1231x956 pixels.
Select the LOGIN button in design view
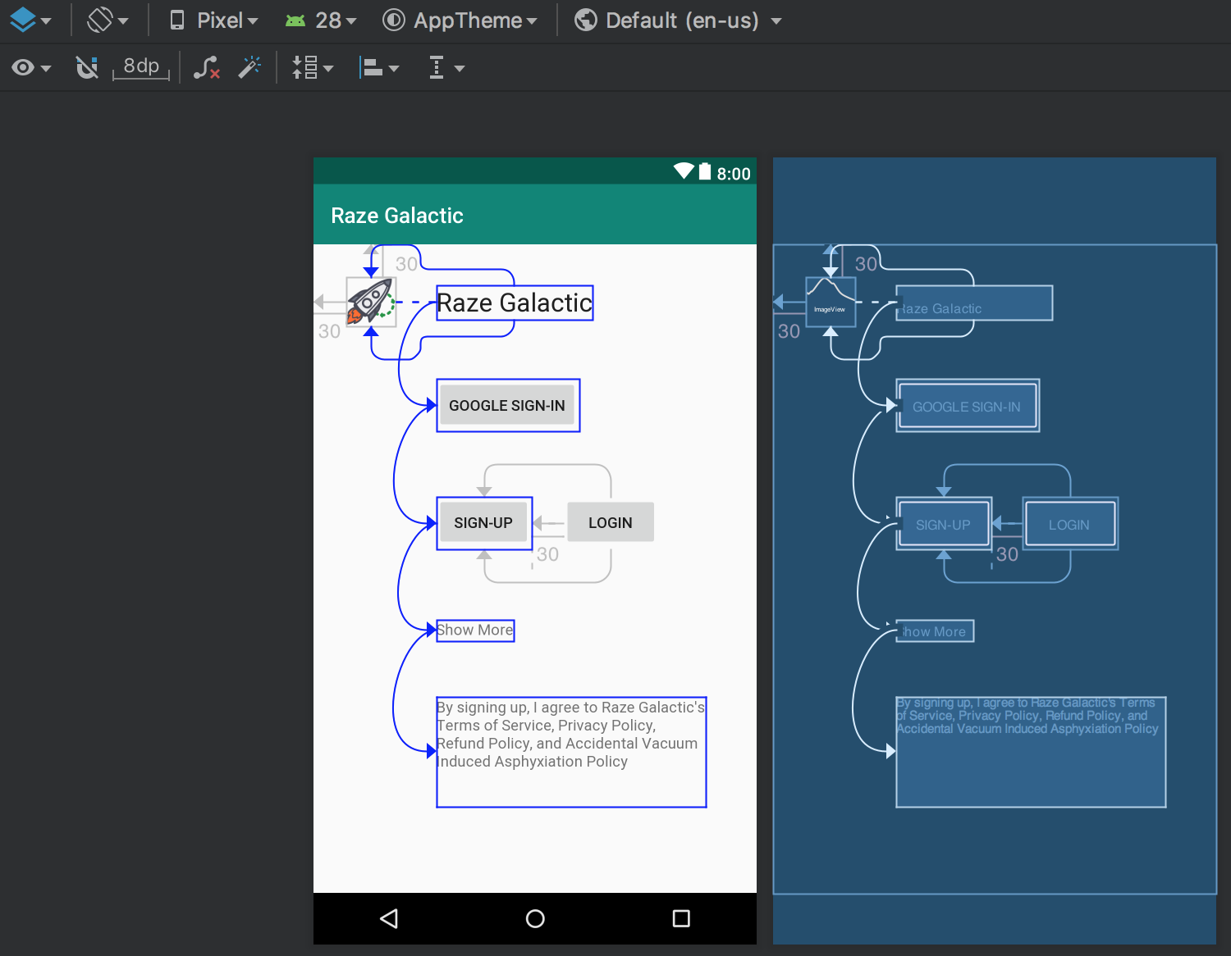pos(610,522)
